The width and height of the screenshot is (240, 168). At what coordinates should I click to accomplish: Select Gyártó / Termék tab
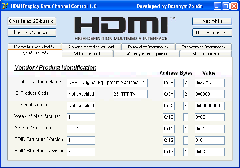(34, 53)
